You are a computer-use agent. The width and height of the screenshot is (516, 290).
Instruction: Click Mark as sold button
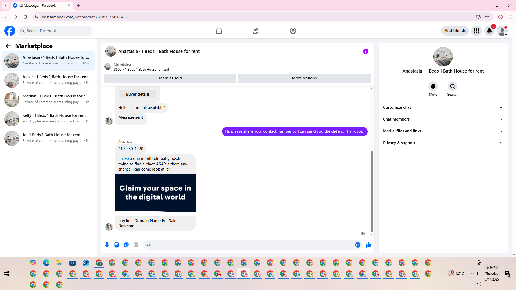170,78
